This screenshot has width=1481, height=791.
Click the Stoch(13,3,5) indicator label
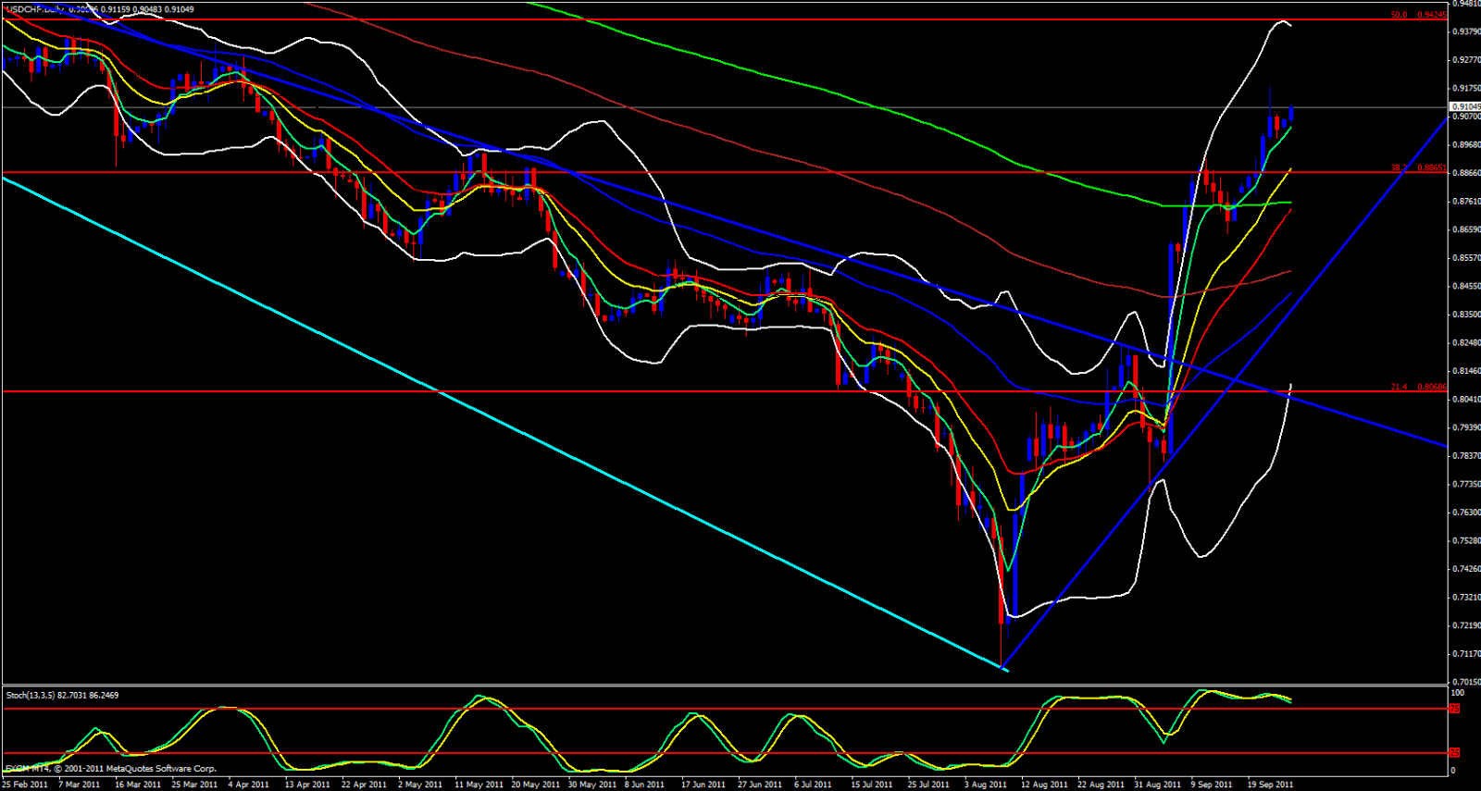pyautogui.click(x=31, y=695)
